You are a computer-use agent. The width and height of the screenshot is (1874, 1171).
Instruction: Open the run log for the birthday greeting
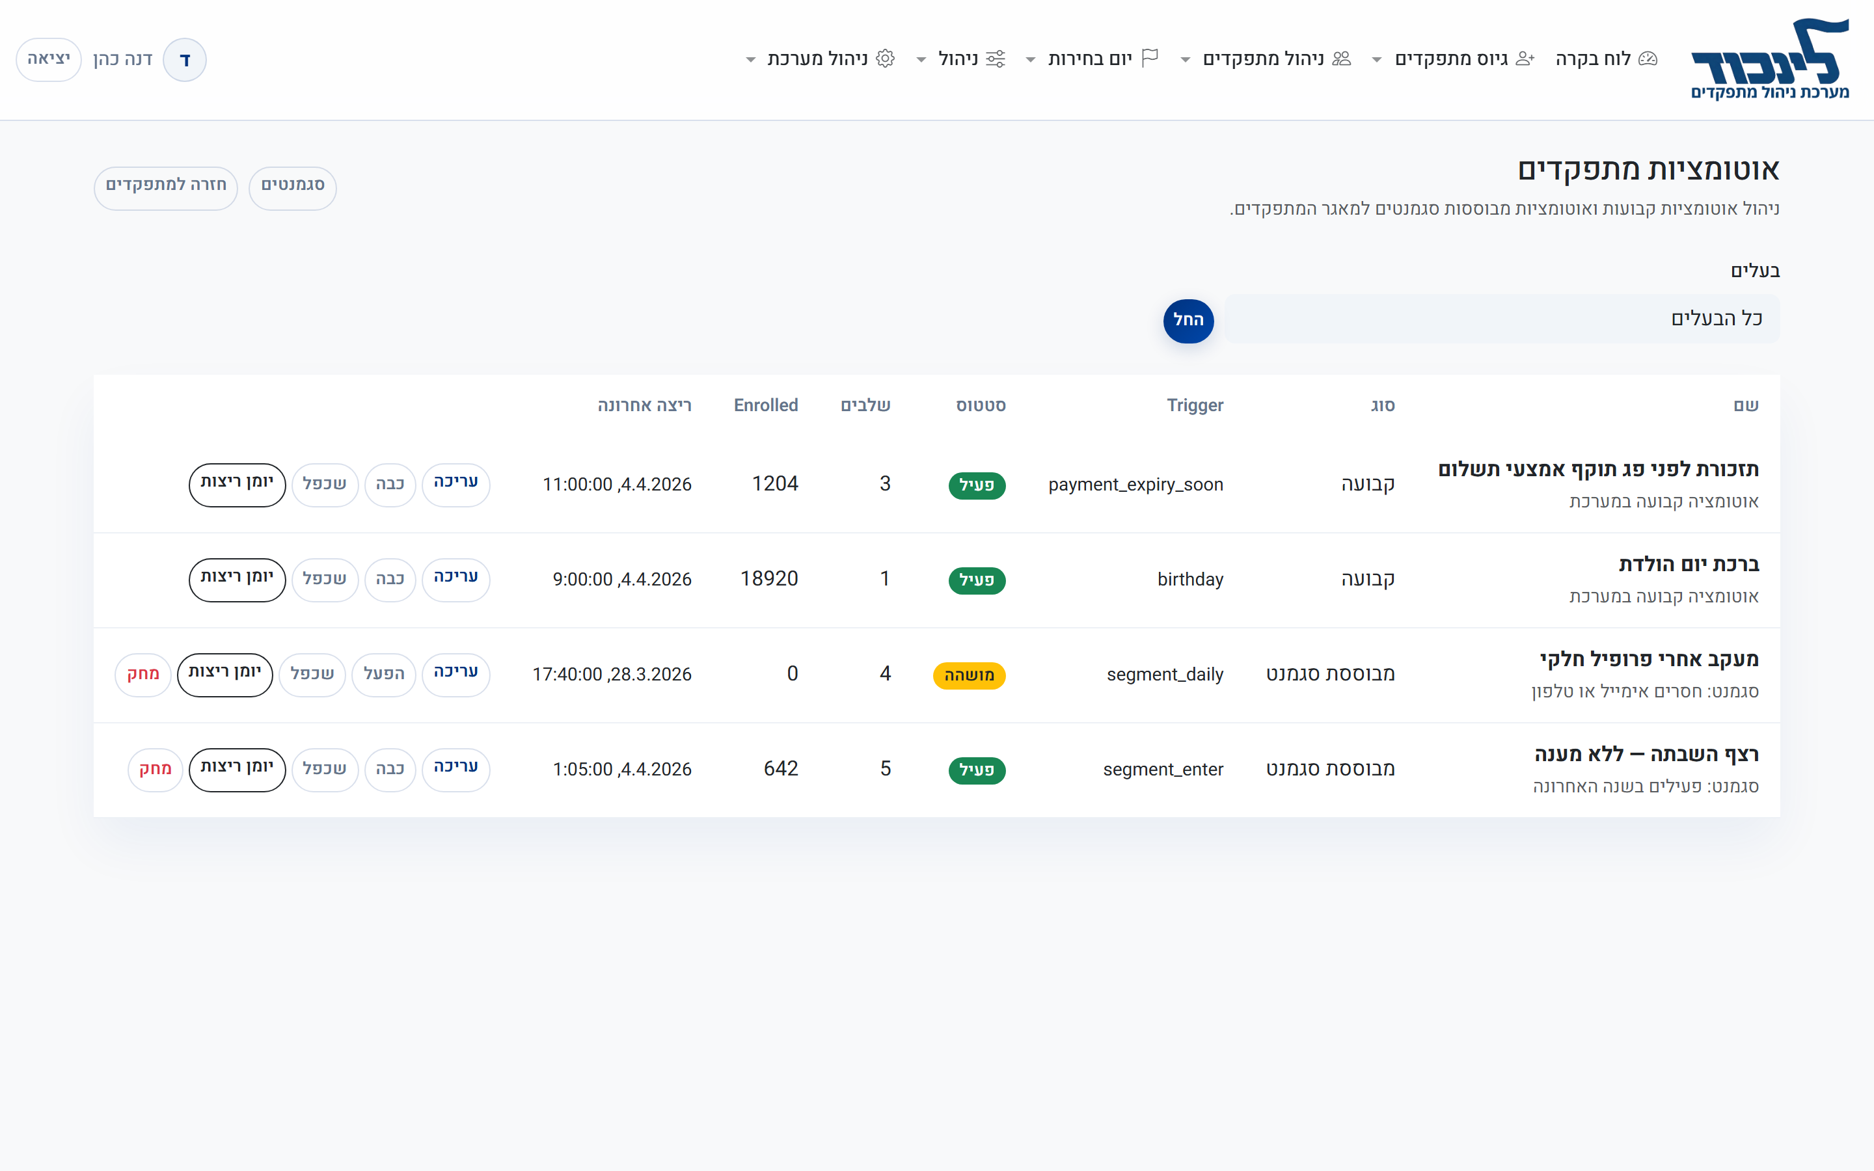point(237,579)
